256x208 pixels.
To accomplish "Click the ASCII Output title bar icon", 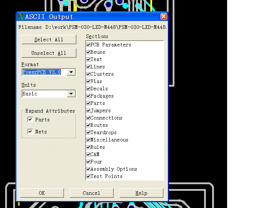I will [20, 16].
